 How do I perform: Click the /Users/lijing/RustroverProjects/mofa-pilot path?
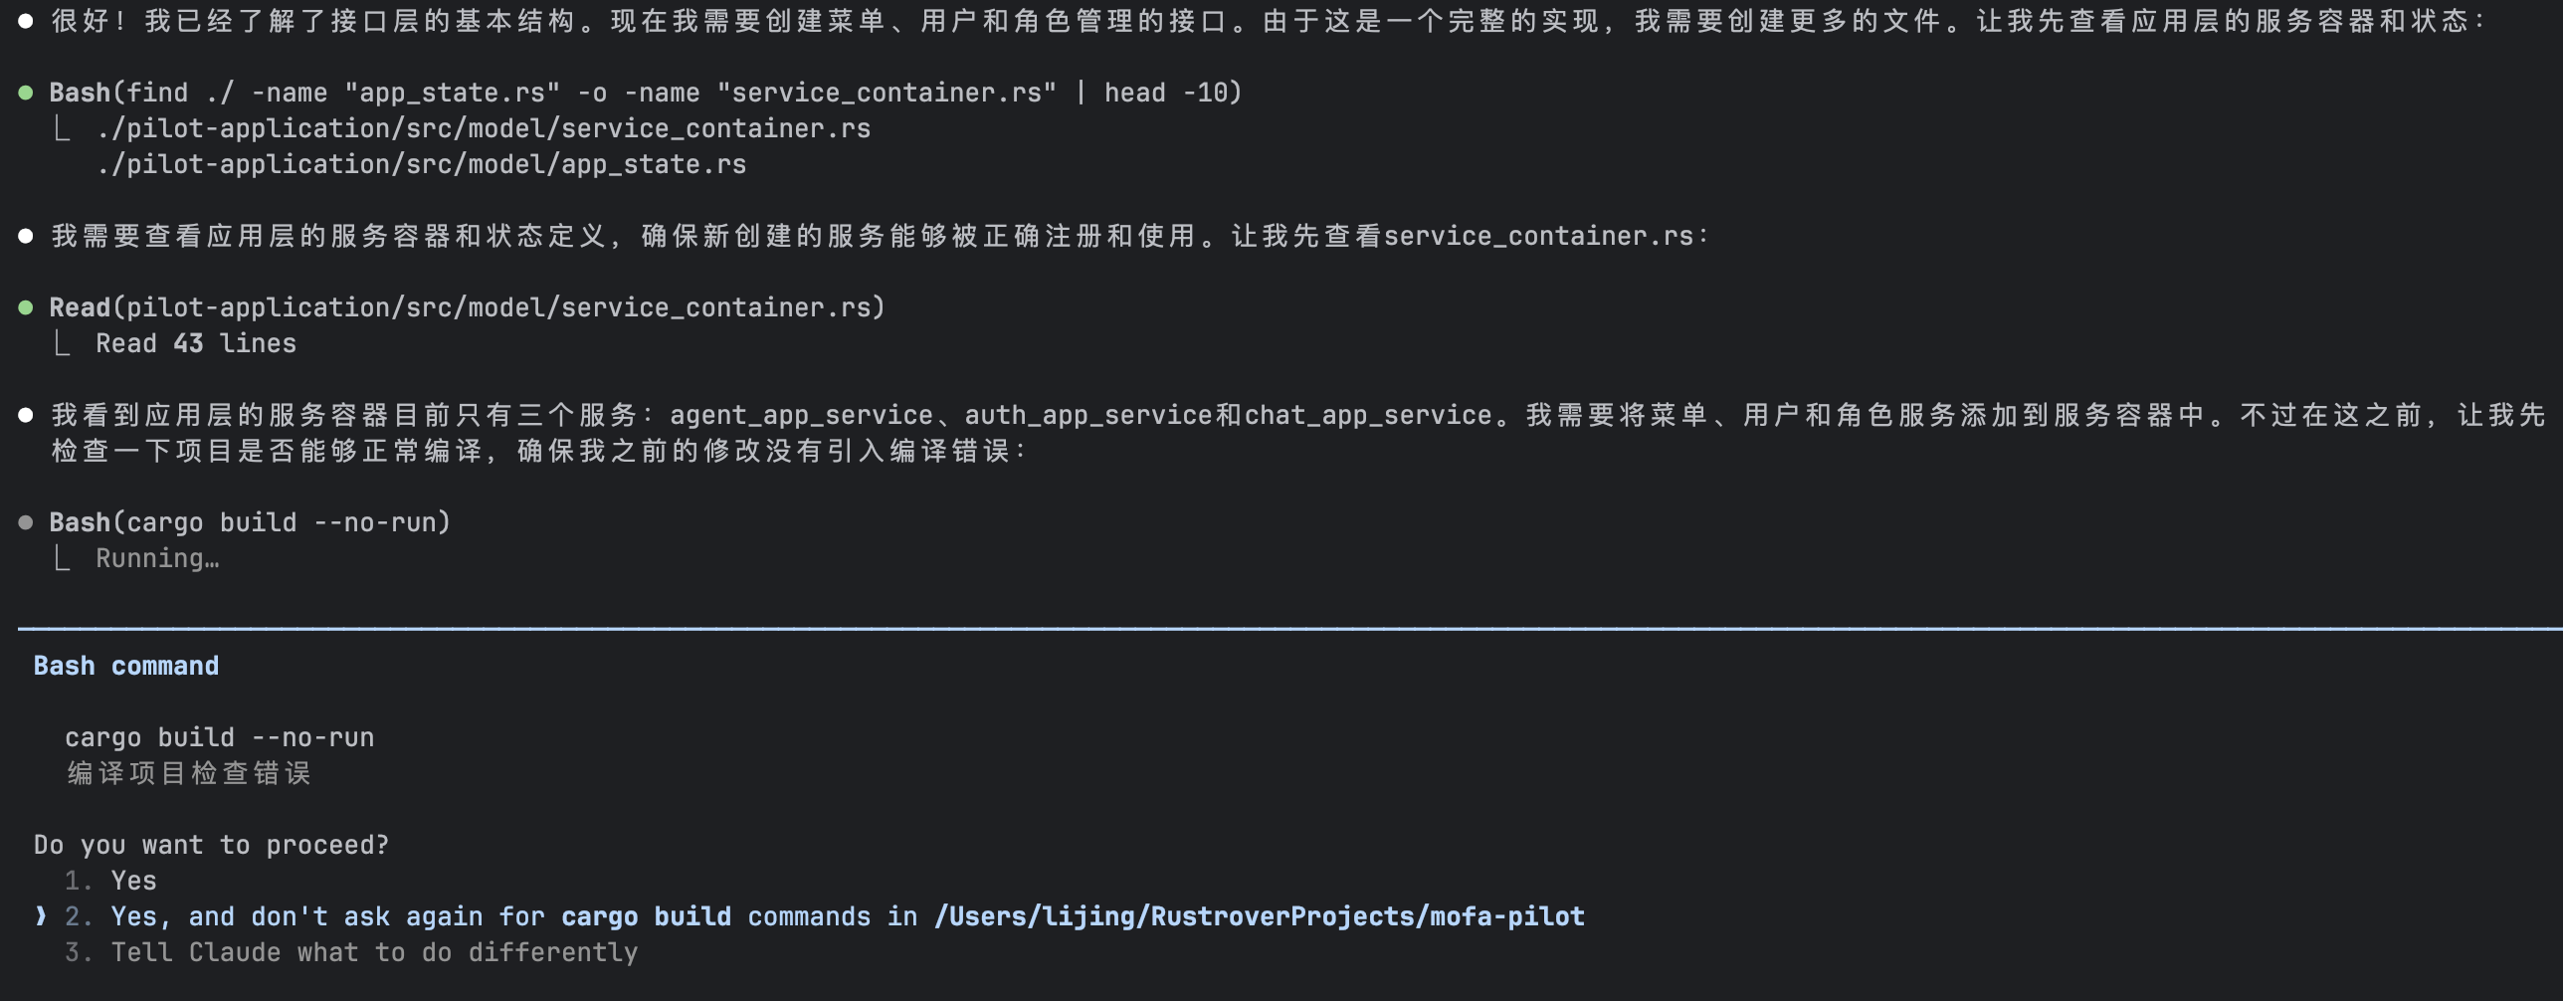pyautogui.click(x=1259, y=916)
